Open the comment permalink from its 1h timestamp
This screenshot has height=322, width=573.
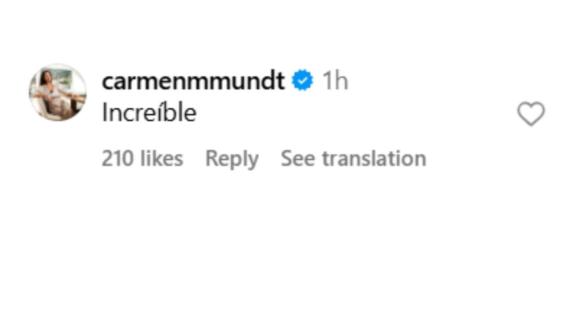point(335,81)
